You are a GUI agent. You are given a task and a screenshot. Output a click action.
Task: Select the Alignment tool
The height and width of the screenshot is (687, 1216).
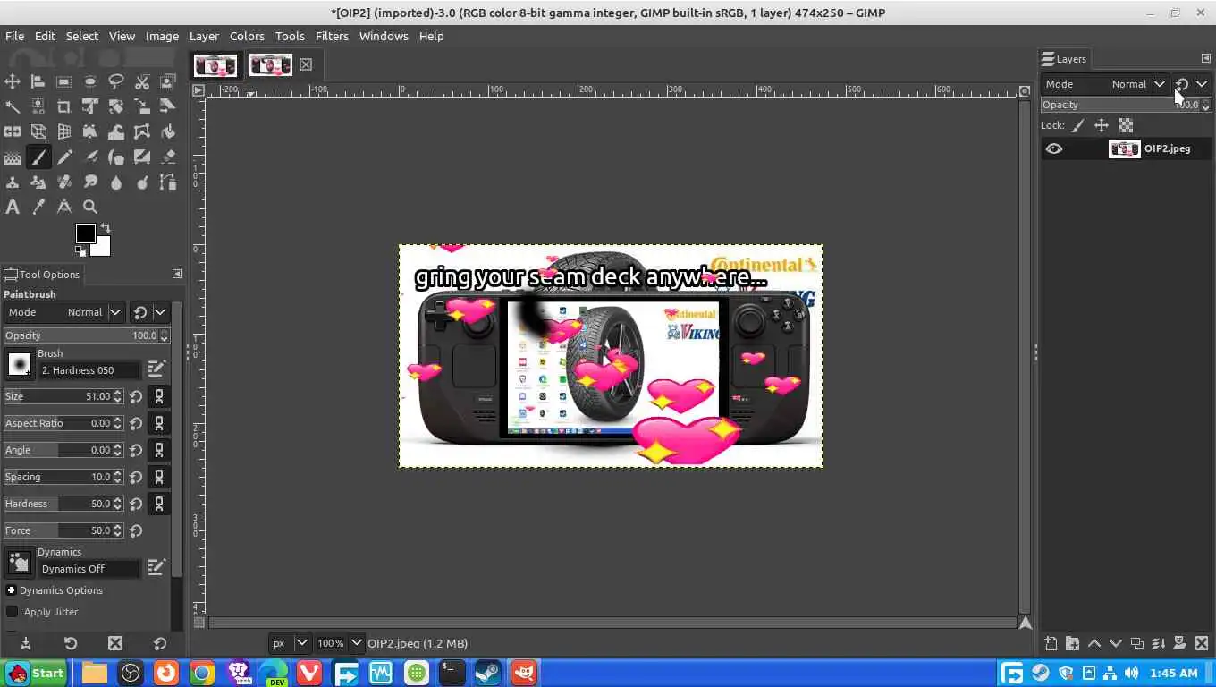coord(38,81)
